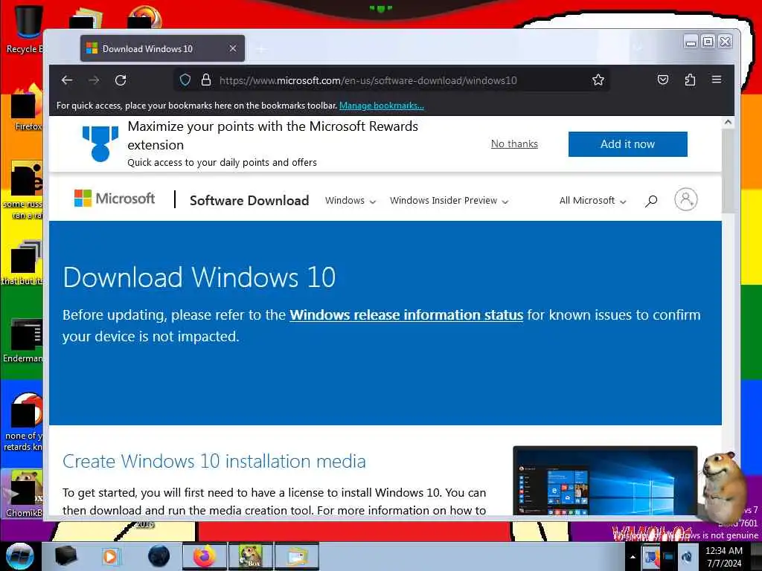Click the forward navigation arrow
This screenshot has height=571, width=762.
pyautogui.click(x=95, y=80)
